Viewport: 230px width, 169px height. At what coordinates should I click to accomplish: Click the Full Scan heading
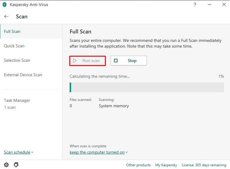80,32
